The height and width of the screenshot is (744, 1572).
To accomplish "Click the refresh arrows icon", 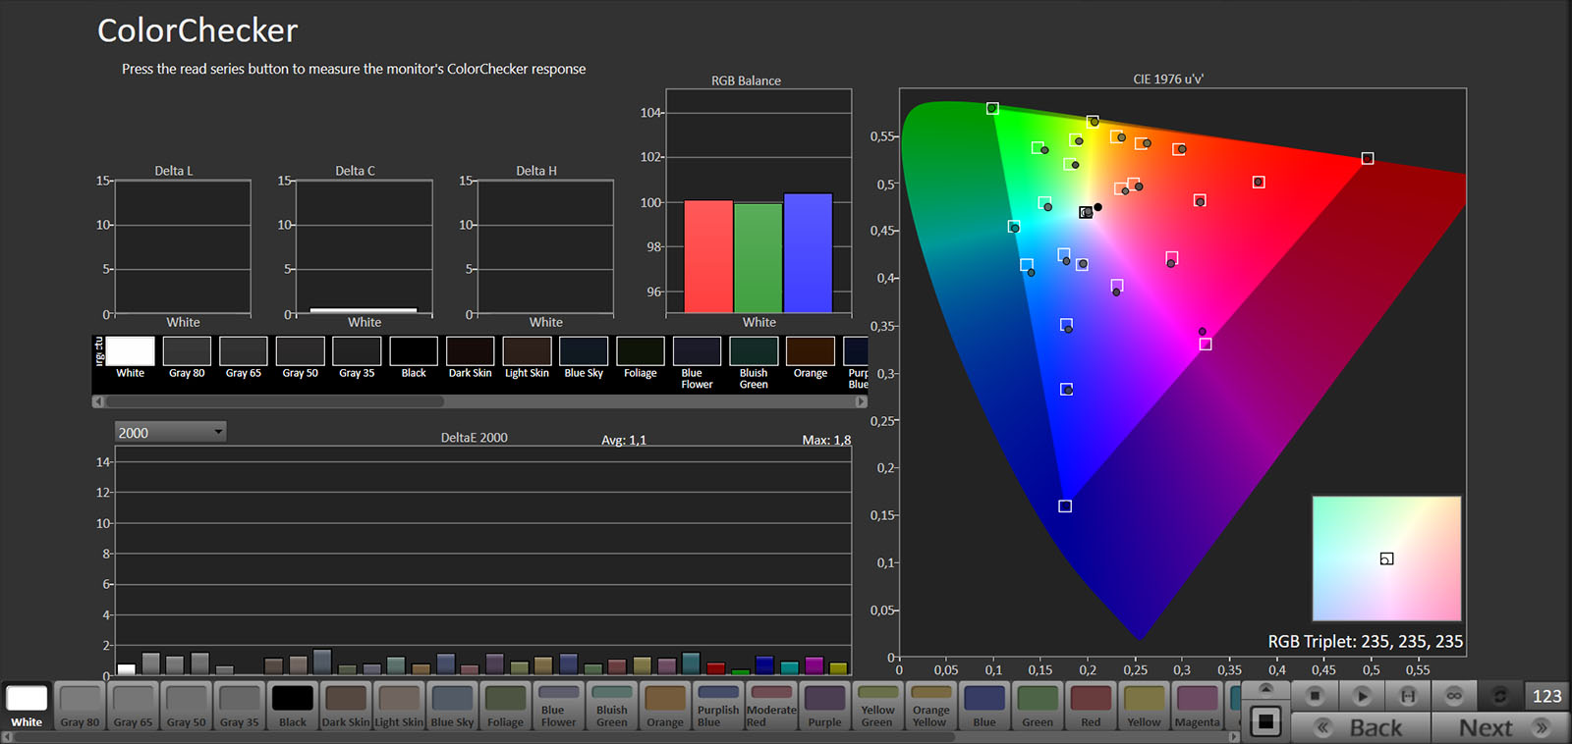I will tap(1499, 696).
